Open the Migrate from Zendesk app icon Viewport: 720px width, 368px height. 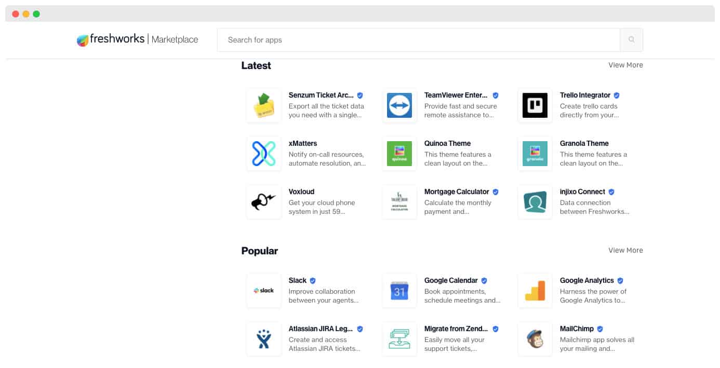tap(399, 339)
